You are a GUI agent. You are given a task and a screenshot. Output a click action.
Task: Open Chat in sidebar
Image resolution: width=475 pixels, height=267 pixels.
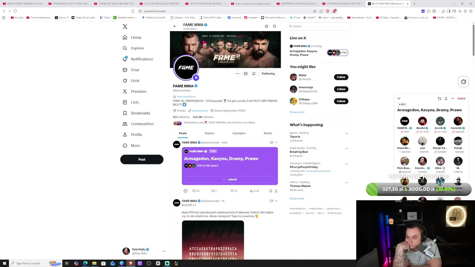coord(131,70)
